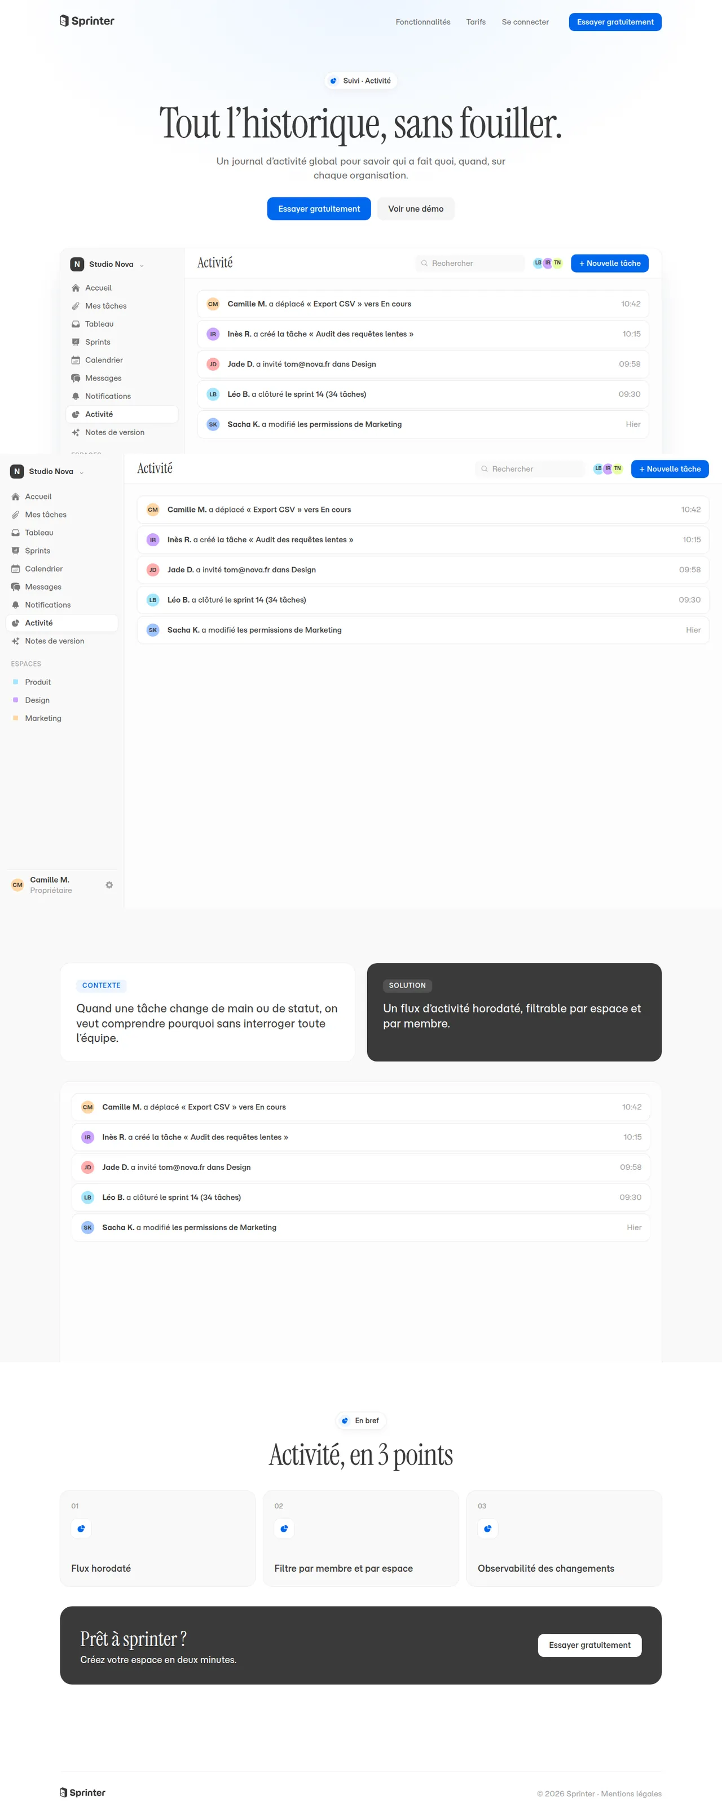722x1816 pixels.
Task: Expand Studio Nova chevron in the hero preview
Action: [x=142, y=266]
